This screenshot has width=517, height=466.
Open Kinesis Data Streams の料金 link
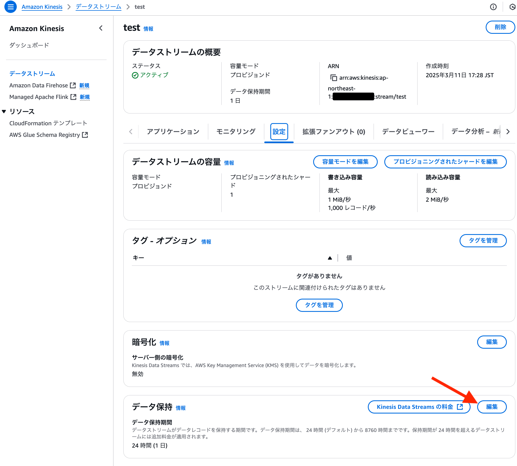[419, 407]
